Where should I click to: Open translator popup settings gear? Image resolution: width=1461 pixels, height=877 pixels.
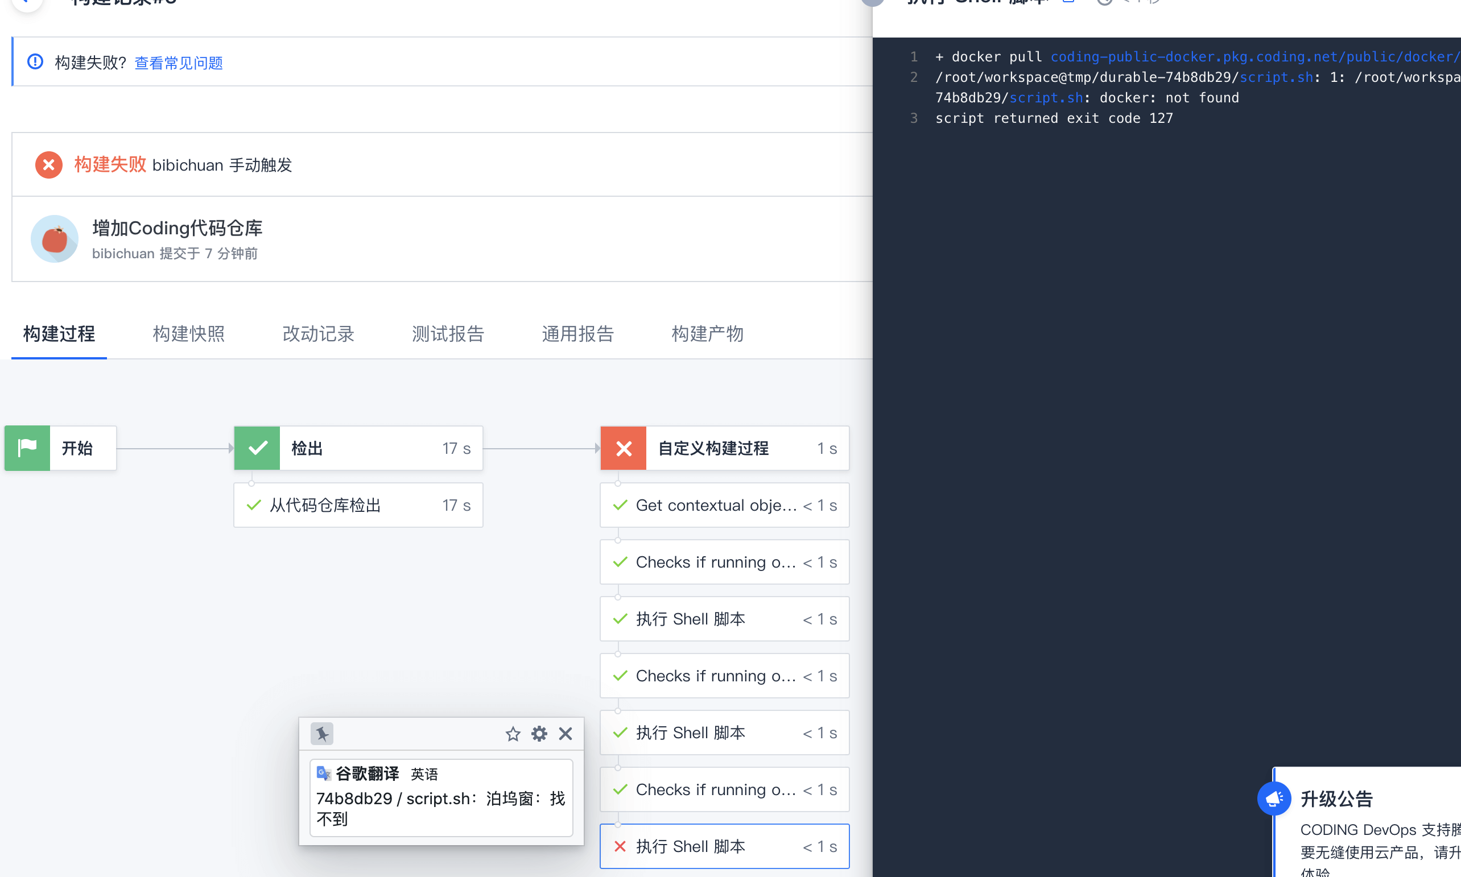coord(539,734)
